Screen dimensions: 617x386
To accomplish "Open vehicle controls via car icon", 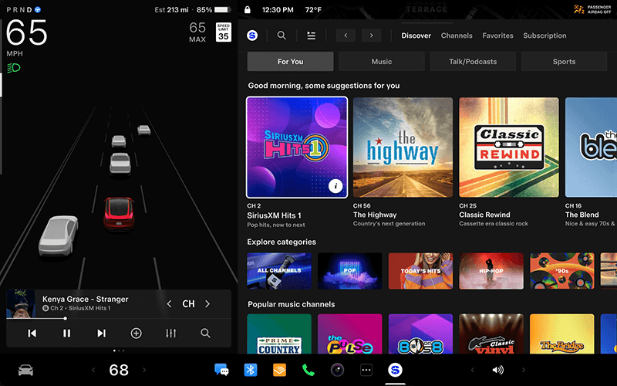I will point(25,371).
